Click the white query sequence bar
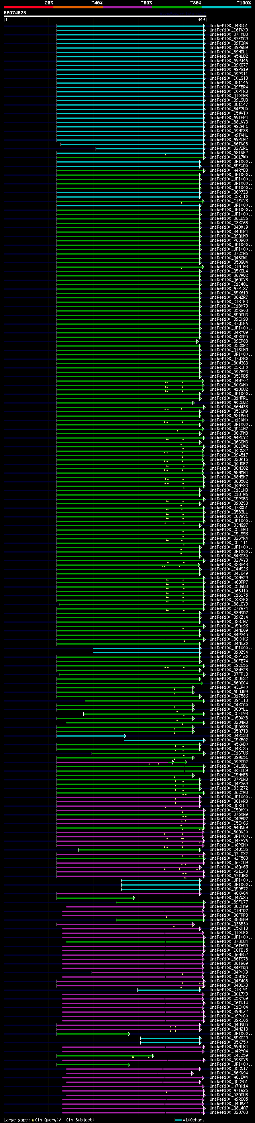Image resolution: width=255 pixels, height=1123 pixels. [x=105, y=17]
